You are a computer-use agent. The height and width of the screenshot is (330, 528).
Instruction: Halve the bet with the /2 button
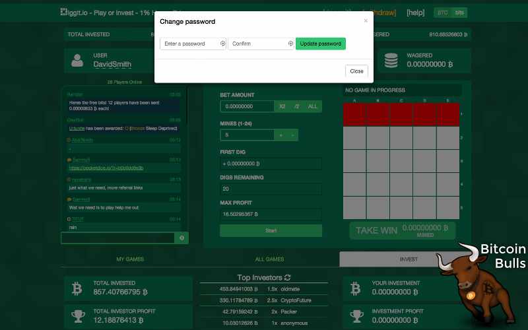point(296,106)
